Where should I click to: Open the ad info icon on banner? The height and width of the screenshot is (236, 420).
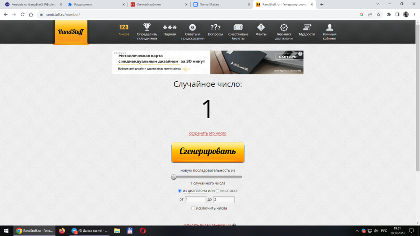click(x=300, y=54)
